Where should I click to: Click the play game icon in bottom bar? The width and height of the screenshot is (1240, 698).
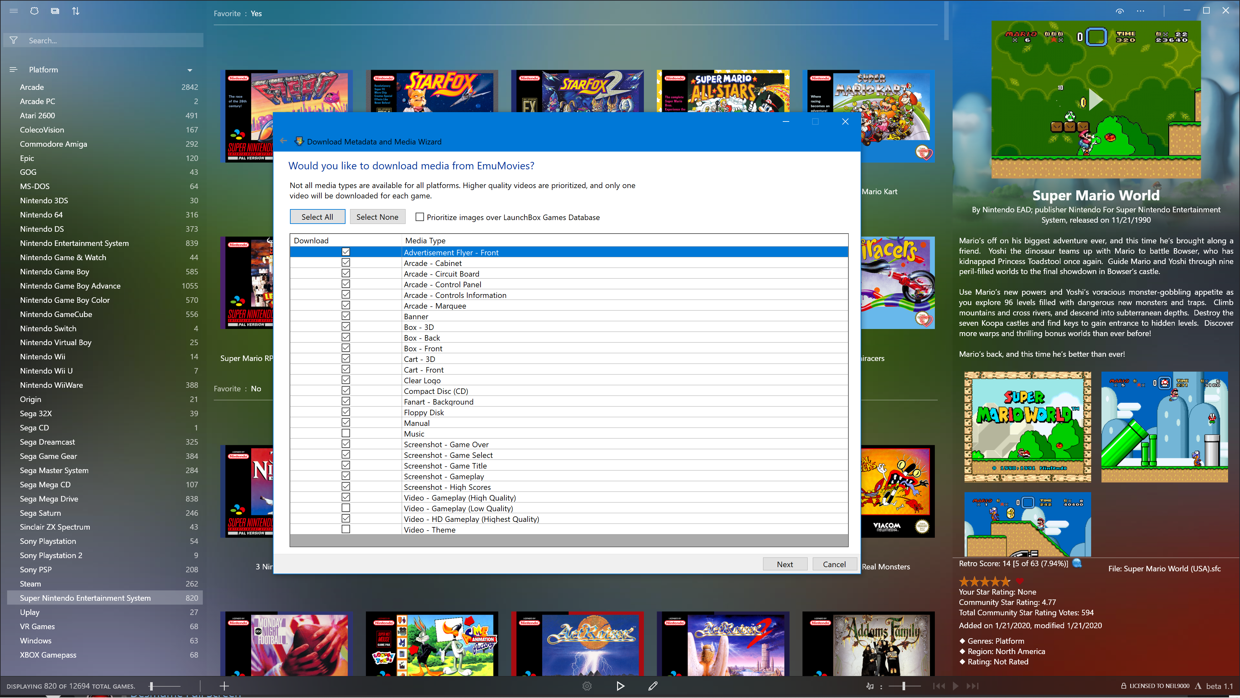coord(620,686)
